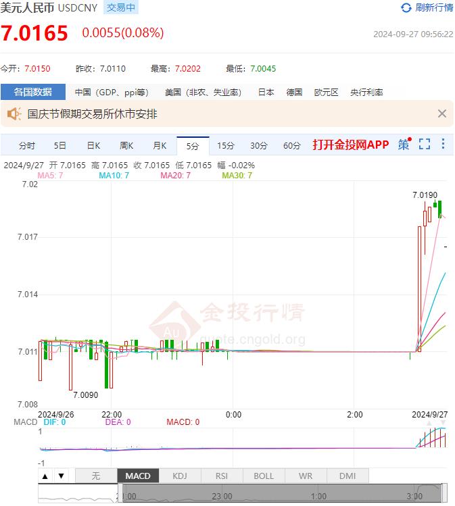Click the current price 7.0165
The height and width of the screenshot is (506, 455).
(x=34, y=33)
